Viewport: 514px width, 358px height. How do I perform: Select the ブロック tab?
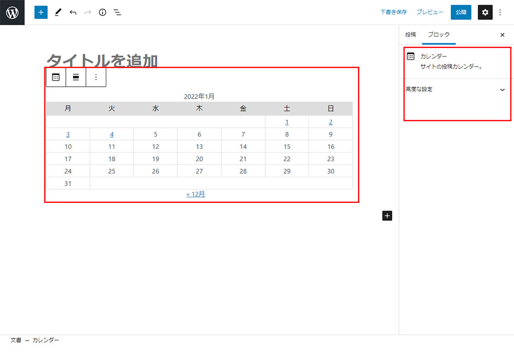(438, 35)
